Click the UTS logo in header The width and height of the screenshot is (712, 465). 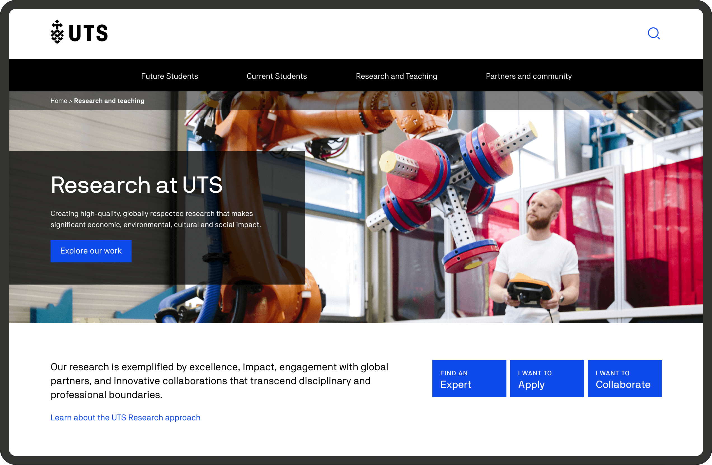[x=79, y=32]
